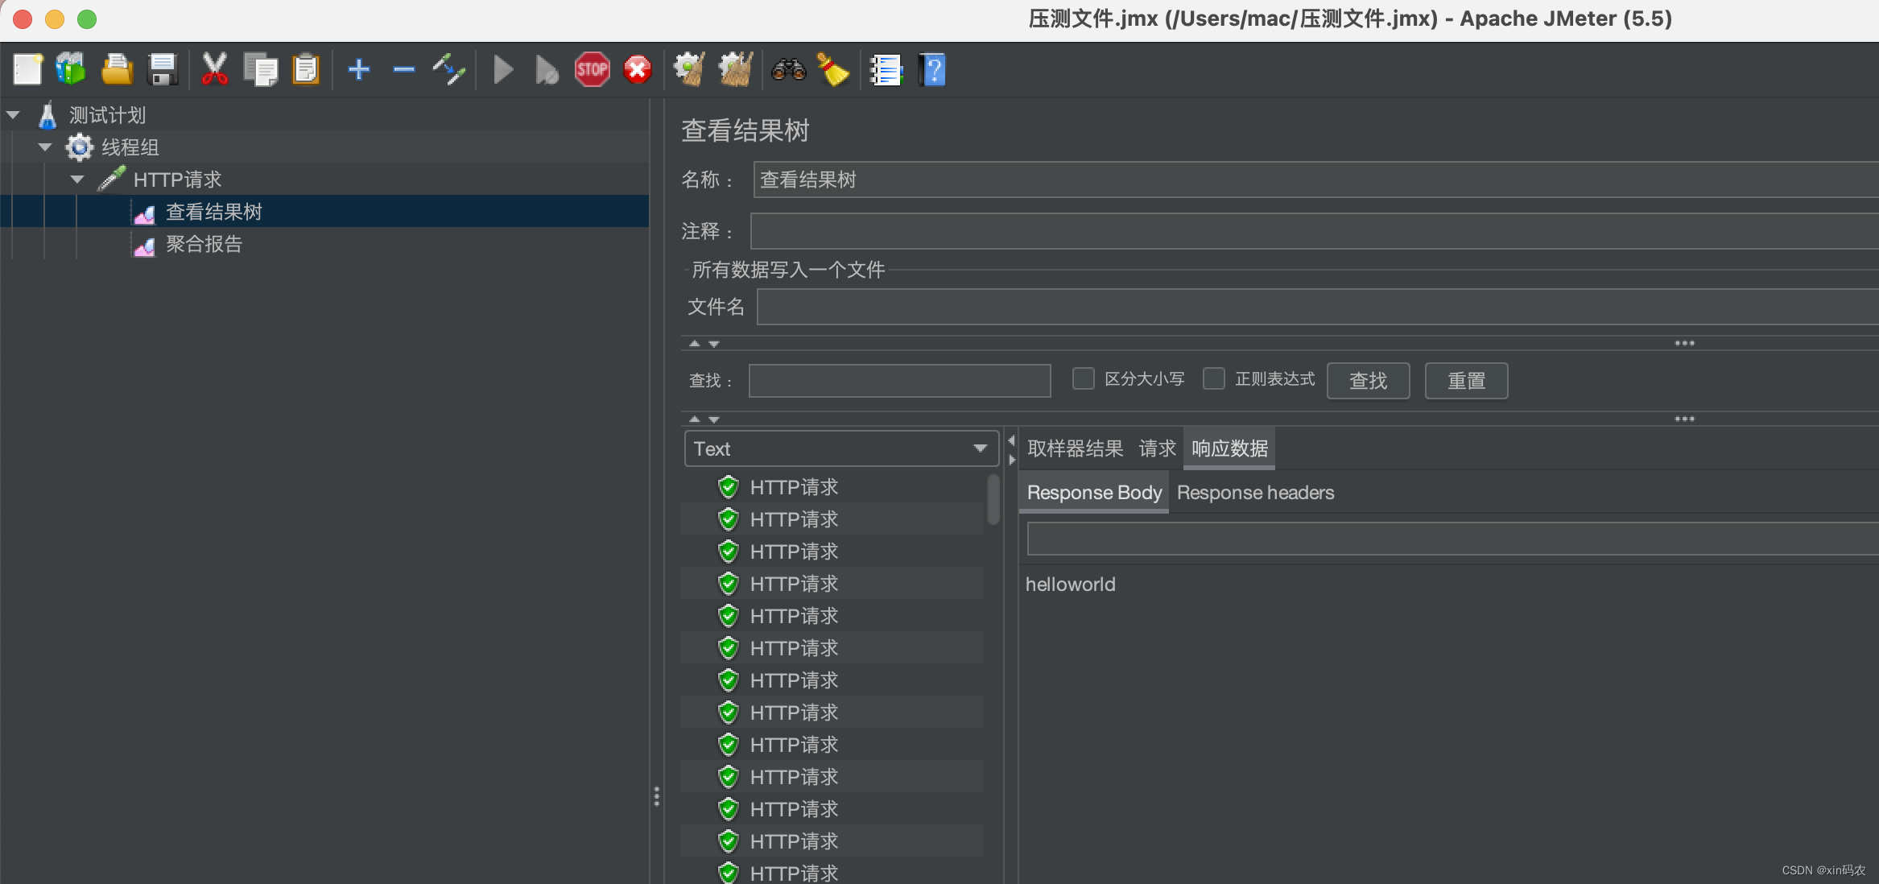Collapse the HTTP请求 tree node
Image resolution: width=1879 pixels, height=884 pixels.
click(77, 179)
